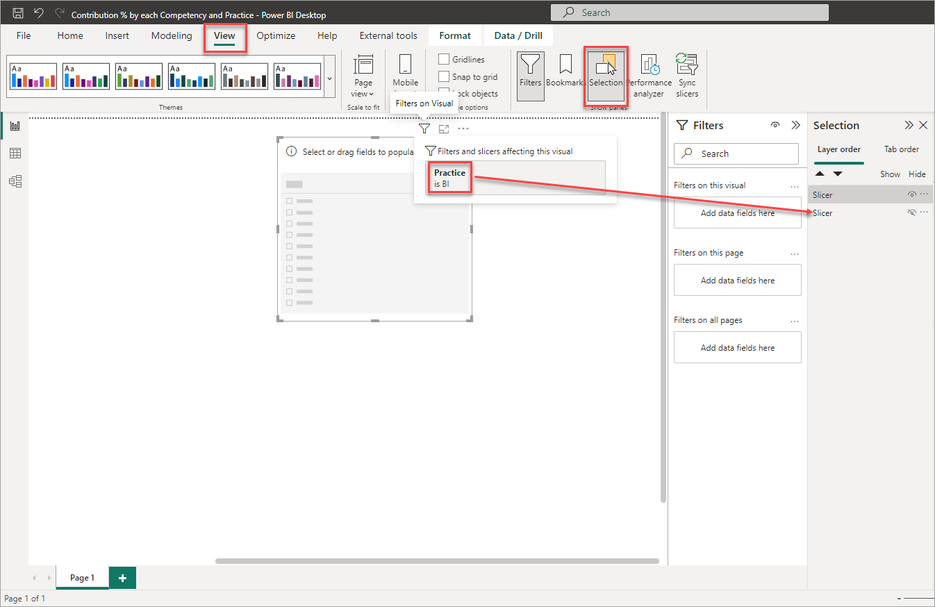Select the Practice is BI filter card
Screen dimensions: 935x607
[x=515, y=178]
